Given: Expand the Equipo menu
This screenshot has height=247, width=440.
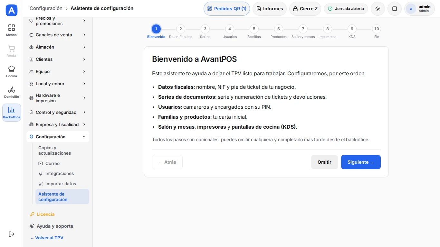Looking at the screenshot, I should click(x=58, y=71).
